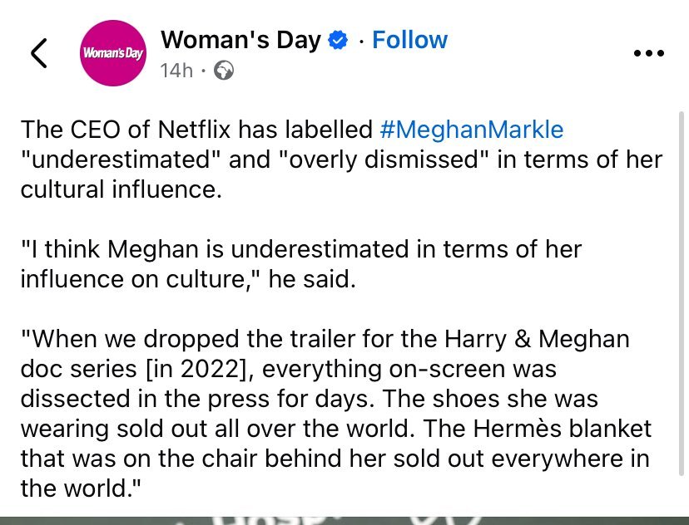Follow the Woman's Day page
Screen dimensions: 689x525
point(409,40)
